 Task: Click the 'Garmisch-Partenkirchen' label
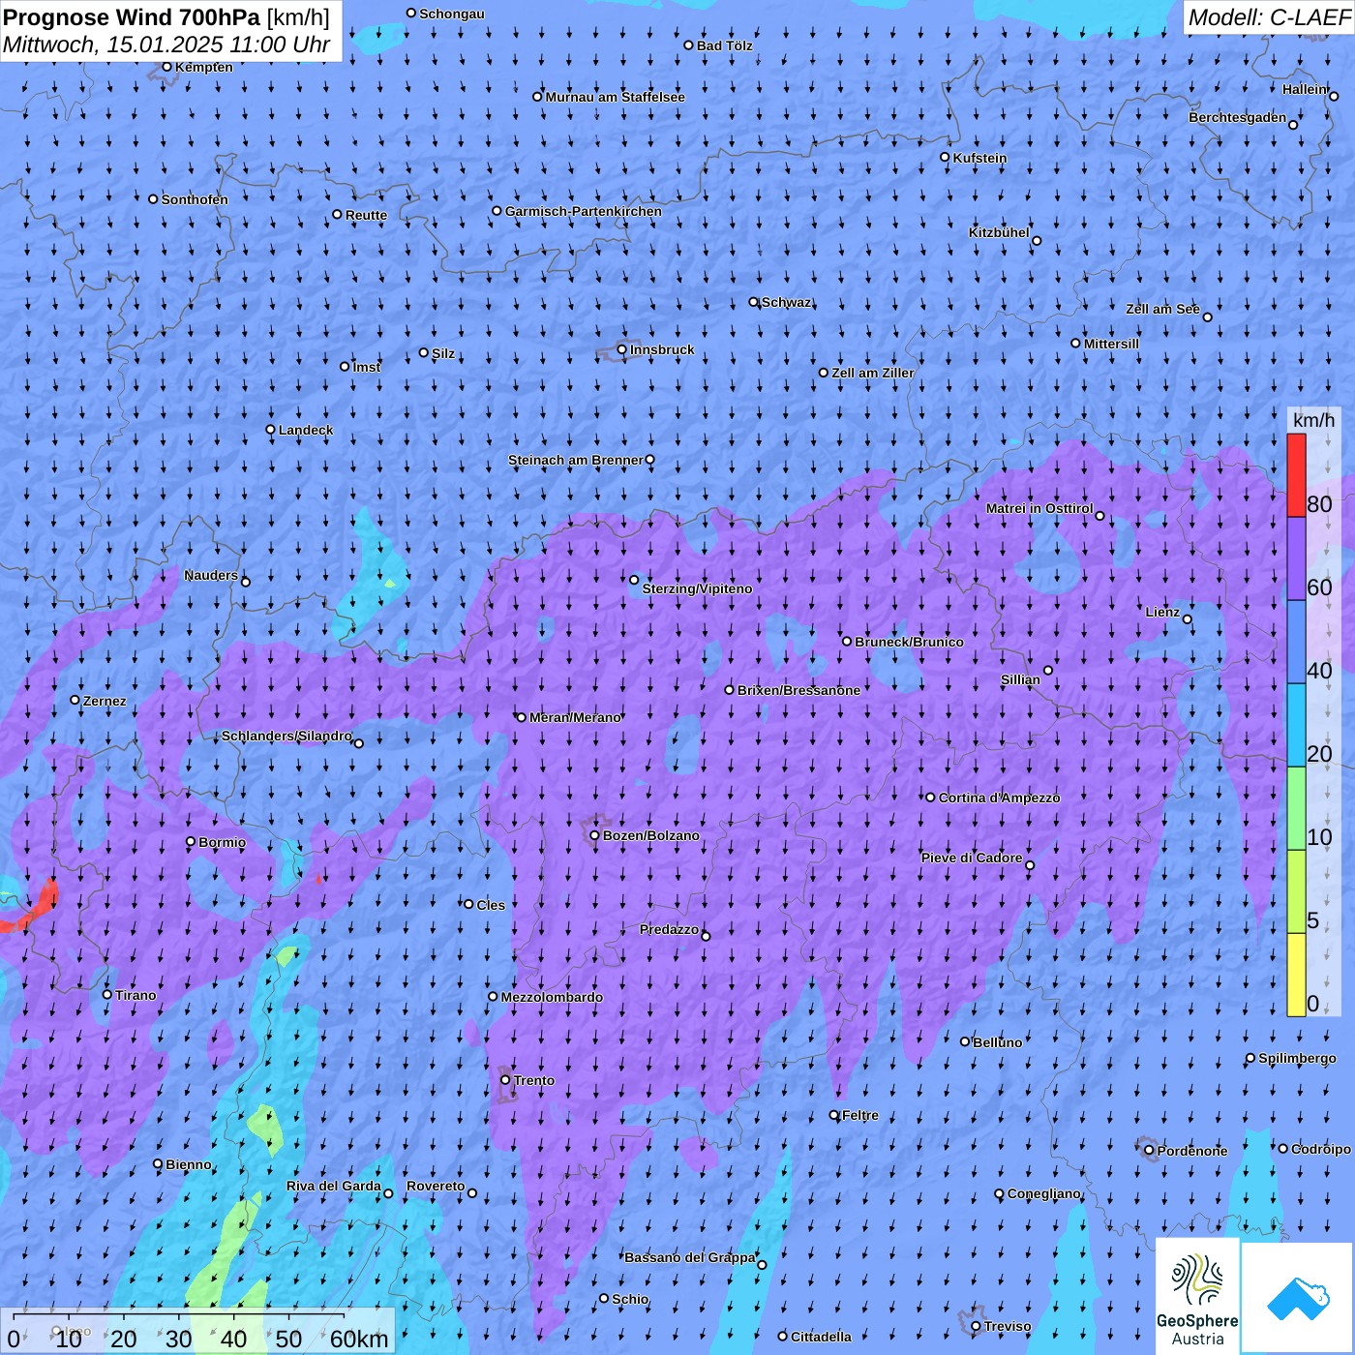pyautogui.click(x=584, y=211)
